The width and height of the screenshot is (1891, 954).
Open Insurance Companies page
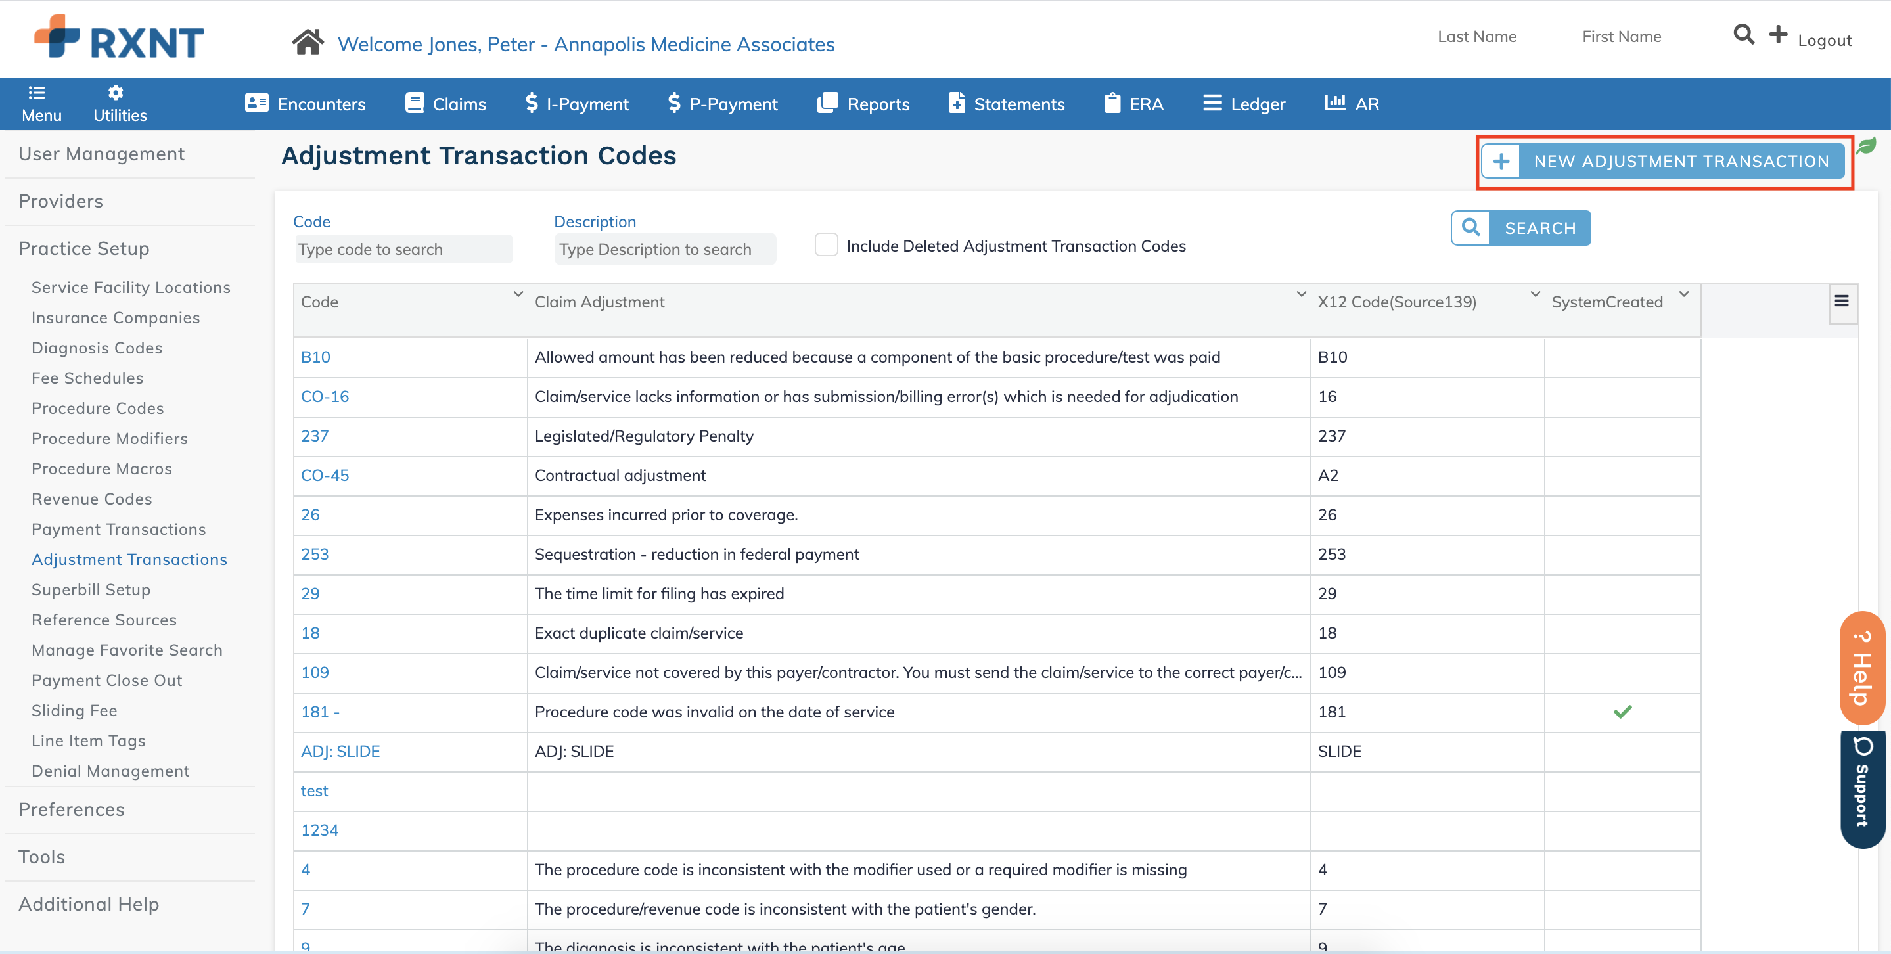click(115, 318)
